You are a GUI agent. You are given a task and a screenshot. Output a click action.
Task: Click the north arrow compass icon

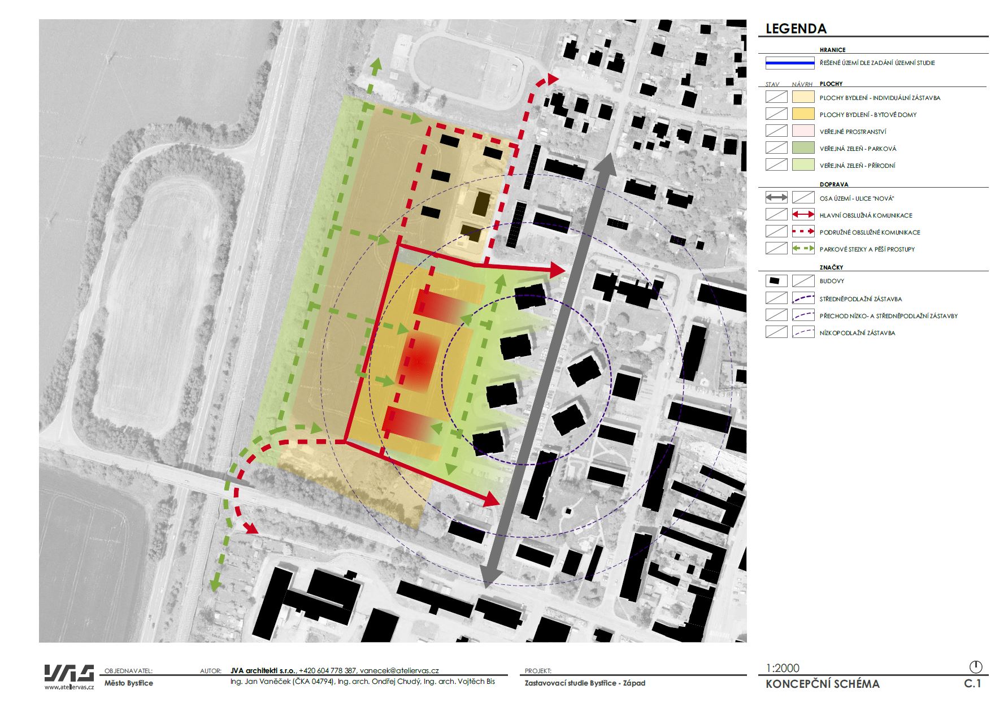tap(976, 666)
